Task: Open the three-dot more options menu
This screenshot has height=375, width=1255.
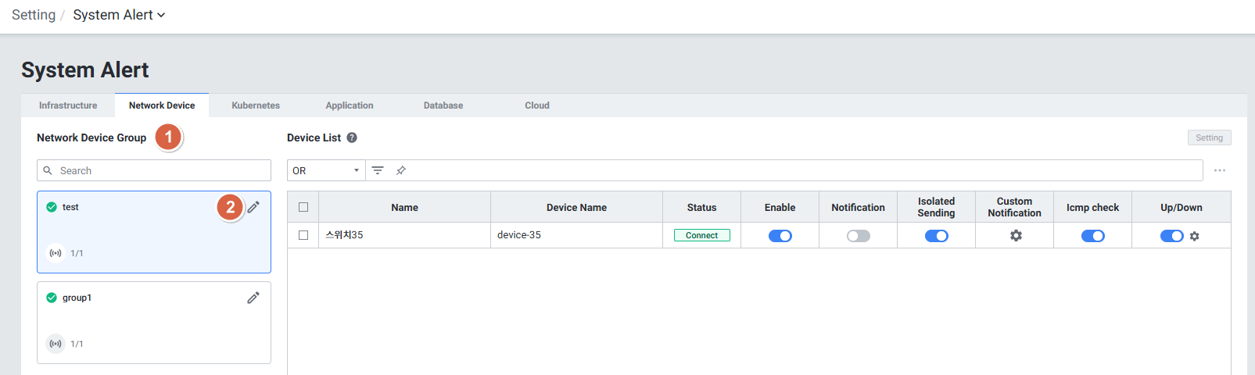Action: pos(1219,170)
